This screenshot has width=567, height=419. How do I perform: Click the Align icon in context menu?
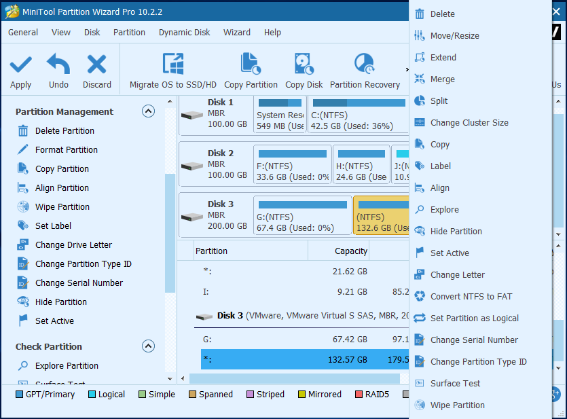420,187
